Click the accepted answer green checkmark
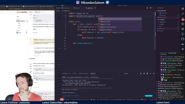185x104 pixels. [x=31, y=72]
